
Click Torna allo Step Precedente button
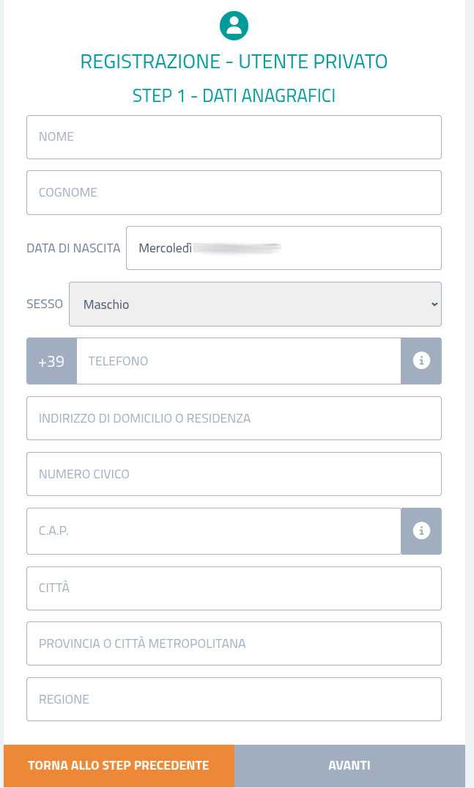pyautogui.click(x=119, y=765)
